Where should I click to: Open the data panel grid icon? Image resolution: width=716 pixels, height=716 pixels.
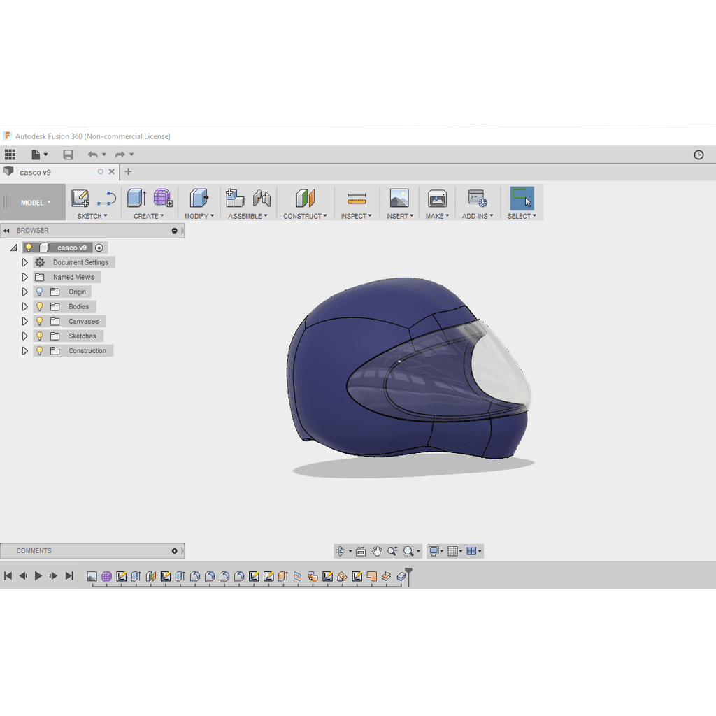pyautogui.click(x=10, y=155)
